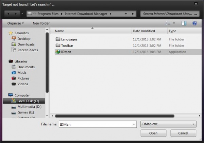Click the horizontal scrollbar left arrow

[x=52, y=116]
